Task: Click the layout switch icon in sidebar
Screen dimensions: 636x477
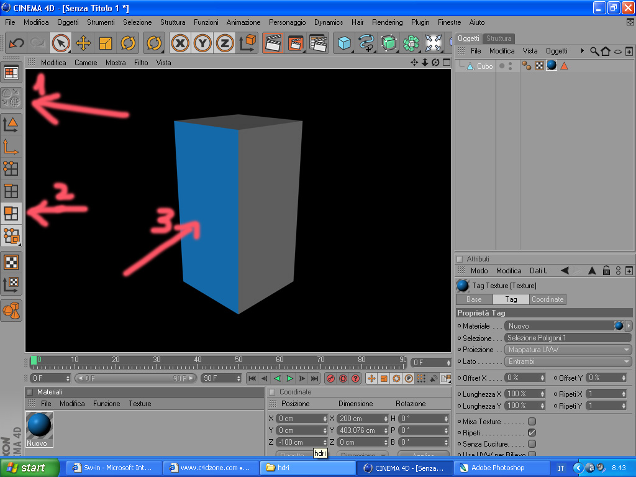Action: (11, 73)
